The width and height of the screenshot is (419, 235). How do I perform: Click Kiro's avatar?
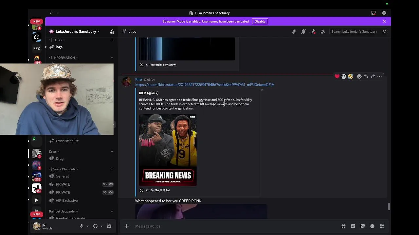127,82
